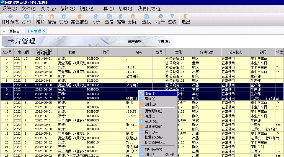Open the 我要反馈(Q) menu
Image resolution: width=284 pixels, height=157 pixels.
point(150,9)
